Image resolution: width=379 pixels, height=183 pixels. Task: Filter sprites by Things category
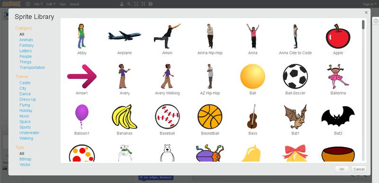(26, 62)
